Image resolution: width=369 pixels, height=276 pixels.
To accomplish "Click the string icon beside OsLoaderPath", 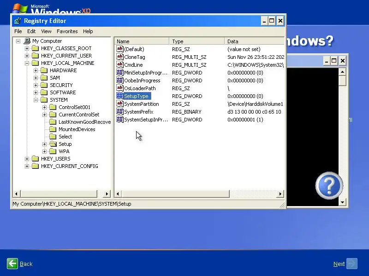I will tap(120, 88).
